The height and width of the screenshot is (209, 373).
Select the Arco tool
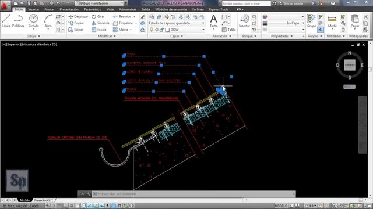point(48,21)
